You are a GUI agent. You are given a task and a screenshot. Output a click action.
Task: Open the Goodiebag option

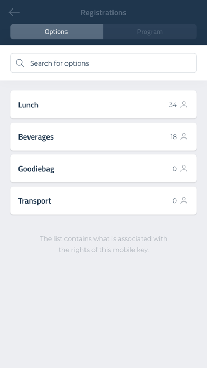(103, 169)
